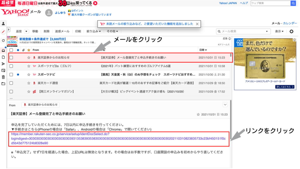Open settings gear icon
Image resolution: width=300 pixels, height=169 pixels.
click(x=291, y=31)
